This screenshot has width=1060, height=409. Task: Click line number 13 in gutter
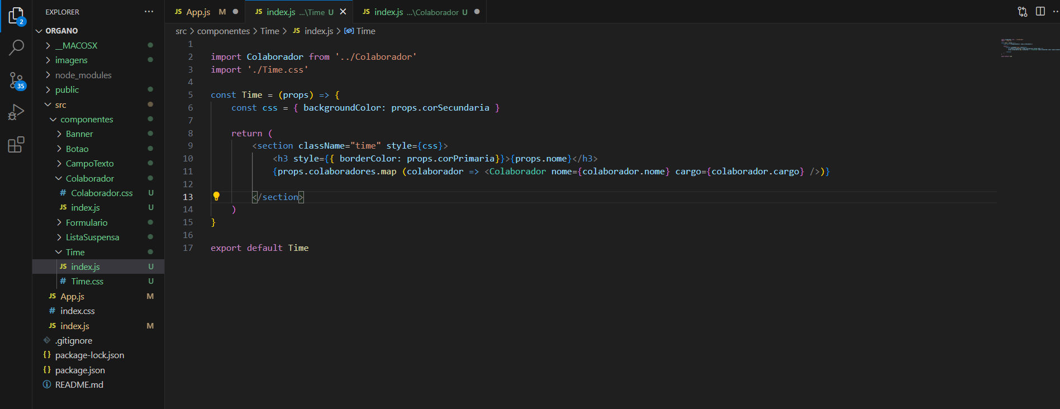[188, 197]
